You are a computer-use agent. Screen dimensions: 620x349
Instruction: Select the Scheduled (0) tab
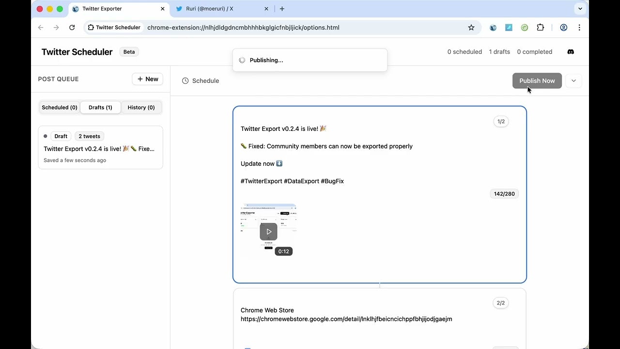pos(60,108)
